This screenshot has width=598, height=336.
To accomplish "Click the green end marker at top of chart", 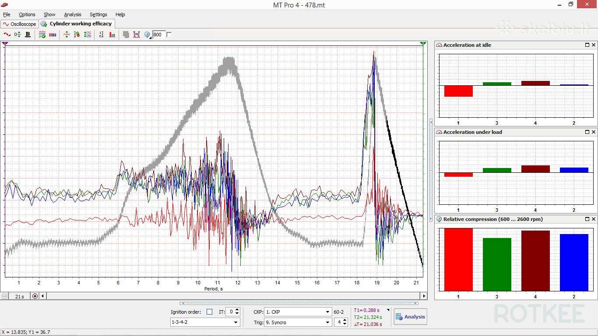I will [423, 44].
